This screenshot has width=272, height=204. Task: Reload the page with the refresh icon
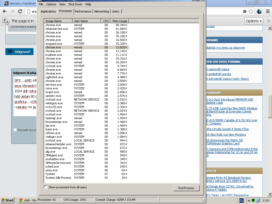pyautogui.click(x=20, y=11)
